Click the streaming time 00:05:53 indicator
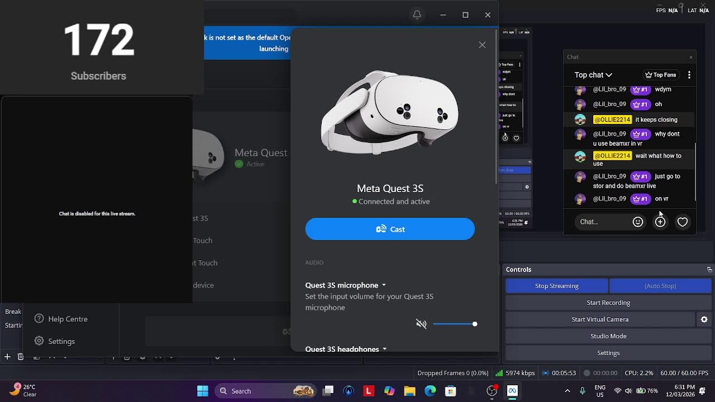The image size is (715, 402). [x=559, y=373]
